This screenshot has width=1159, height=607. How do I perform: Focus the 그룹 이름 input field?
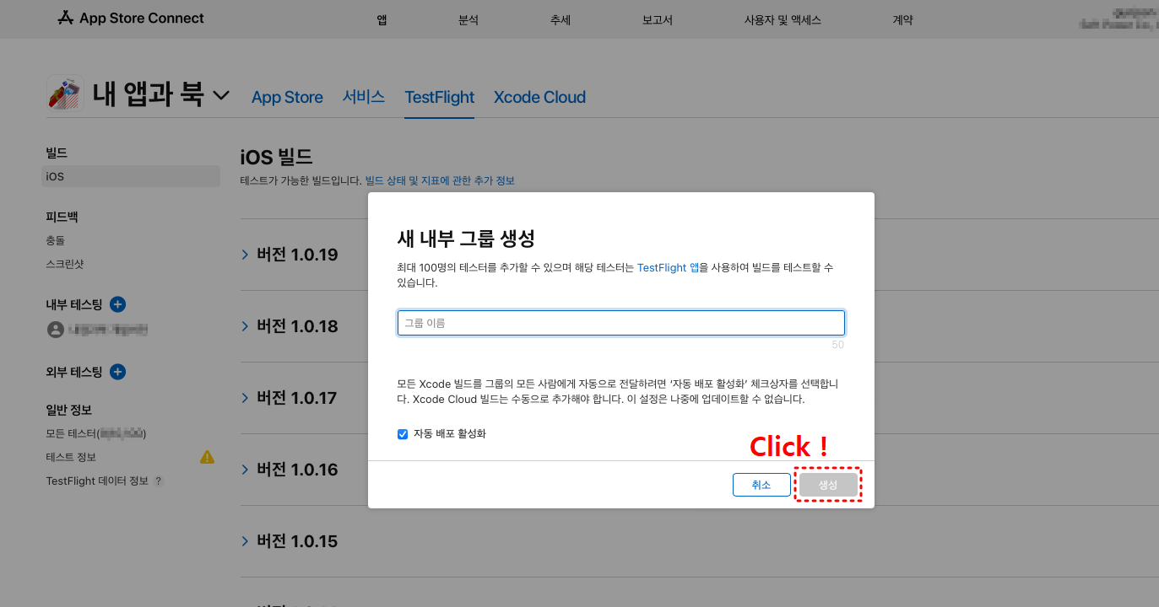(x=621, y=323)
